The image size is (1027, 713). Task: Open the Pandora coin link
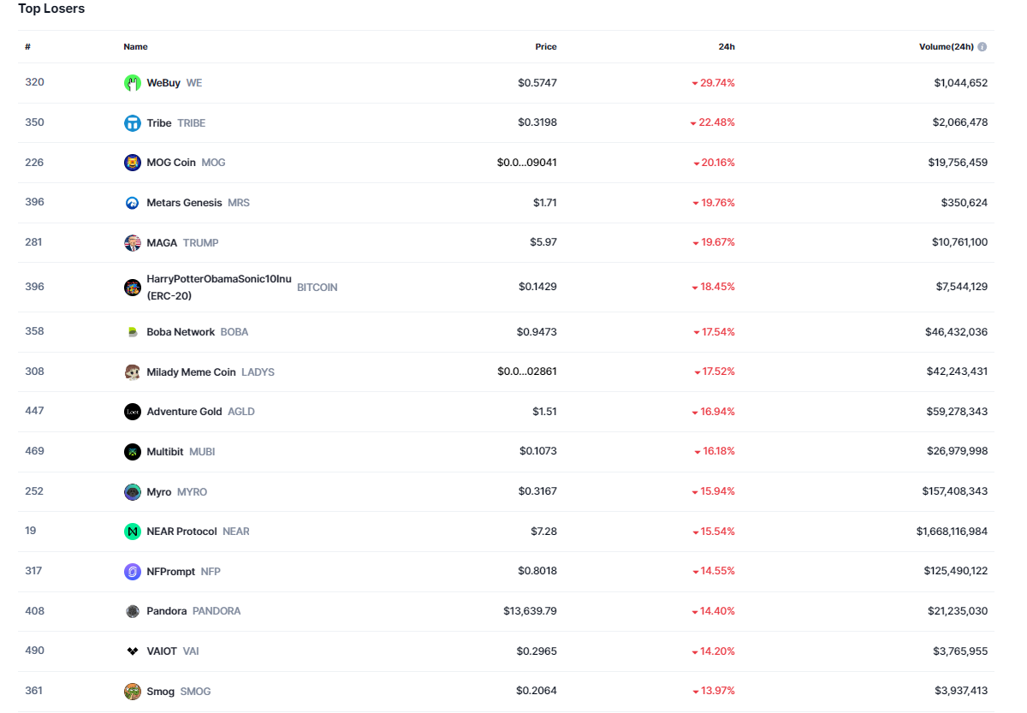coord(167,611)
